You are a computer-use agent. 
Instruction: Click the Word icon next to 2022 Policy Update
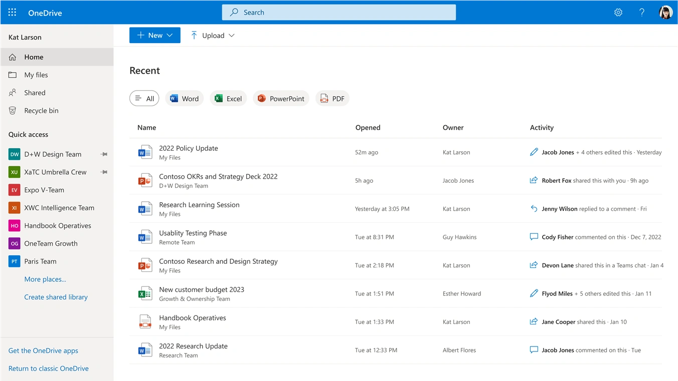[x=145, y=152]
